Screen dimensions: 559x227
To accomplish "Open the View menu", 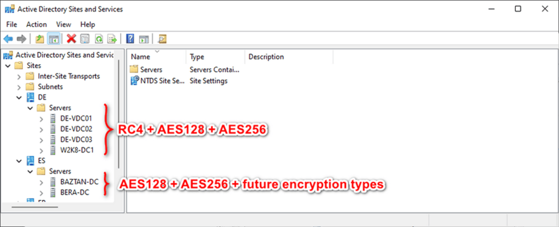I will (x=63, y=25).
